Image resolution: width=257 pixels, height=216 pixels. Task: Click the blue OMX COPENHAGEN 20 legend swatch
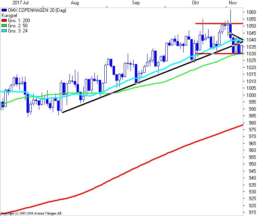tap(4, 10)
